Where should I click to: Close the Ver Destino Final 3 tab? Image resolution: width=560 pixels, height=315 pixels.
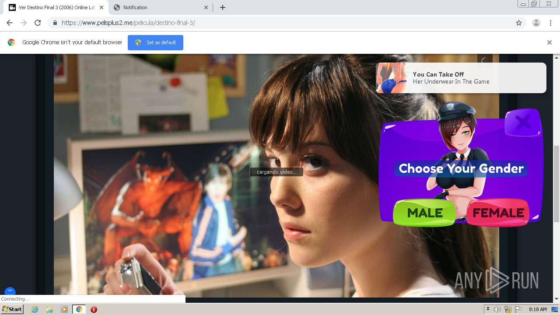coord(101,7)
